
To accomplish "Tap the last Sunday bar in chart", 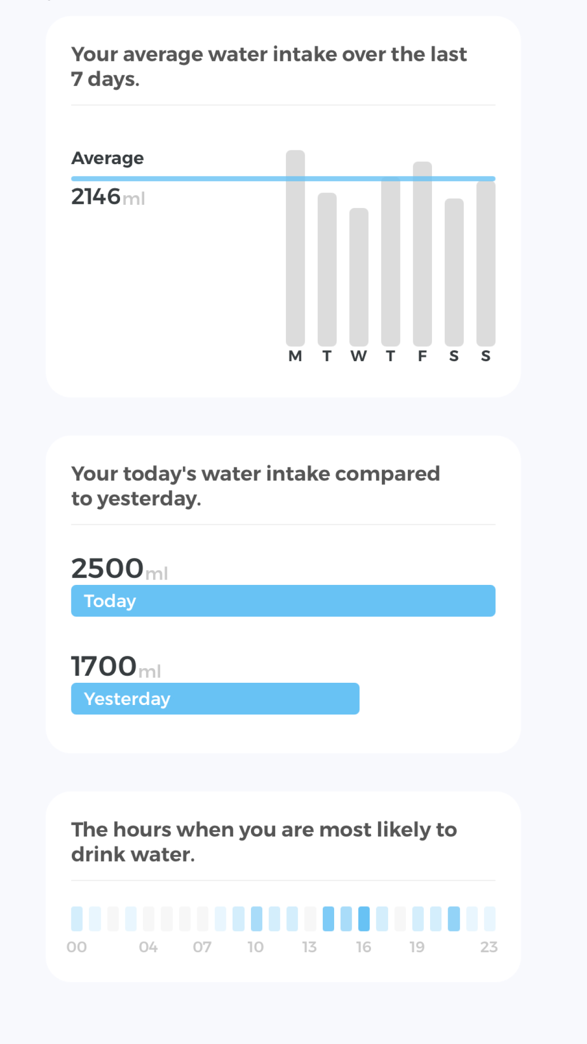I will (x=485, y=263).
